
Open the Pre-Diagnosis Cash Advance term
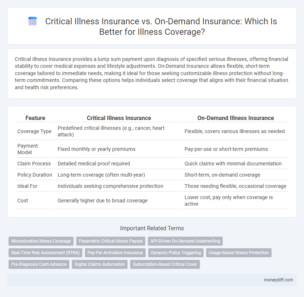[39, 264]
